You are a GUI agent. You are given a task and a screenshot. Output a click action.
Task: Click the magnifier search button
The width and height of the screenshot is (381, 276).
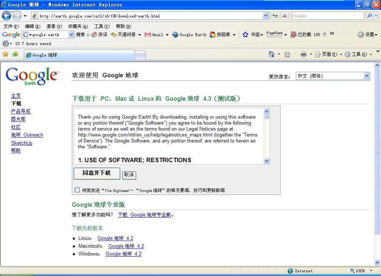[369, 16]
